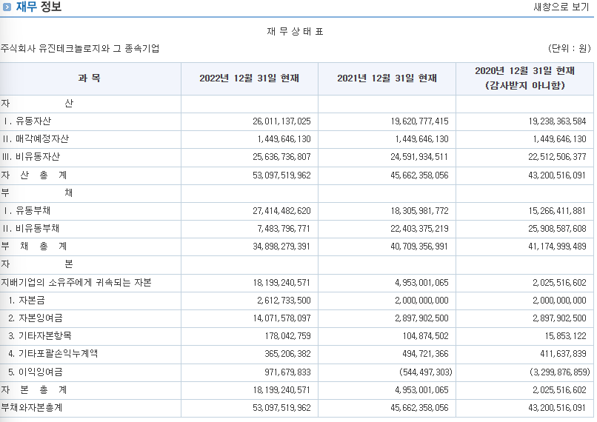Select the 2. 자본잉여금 row label
Screen dimensions: 597x422
pos(36,318)
